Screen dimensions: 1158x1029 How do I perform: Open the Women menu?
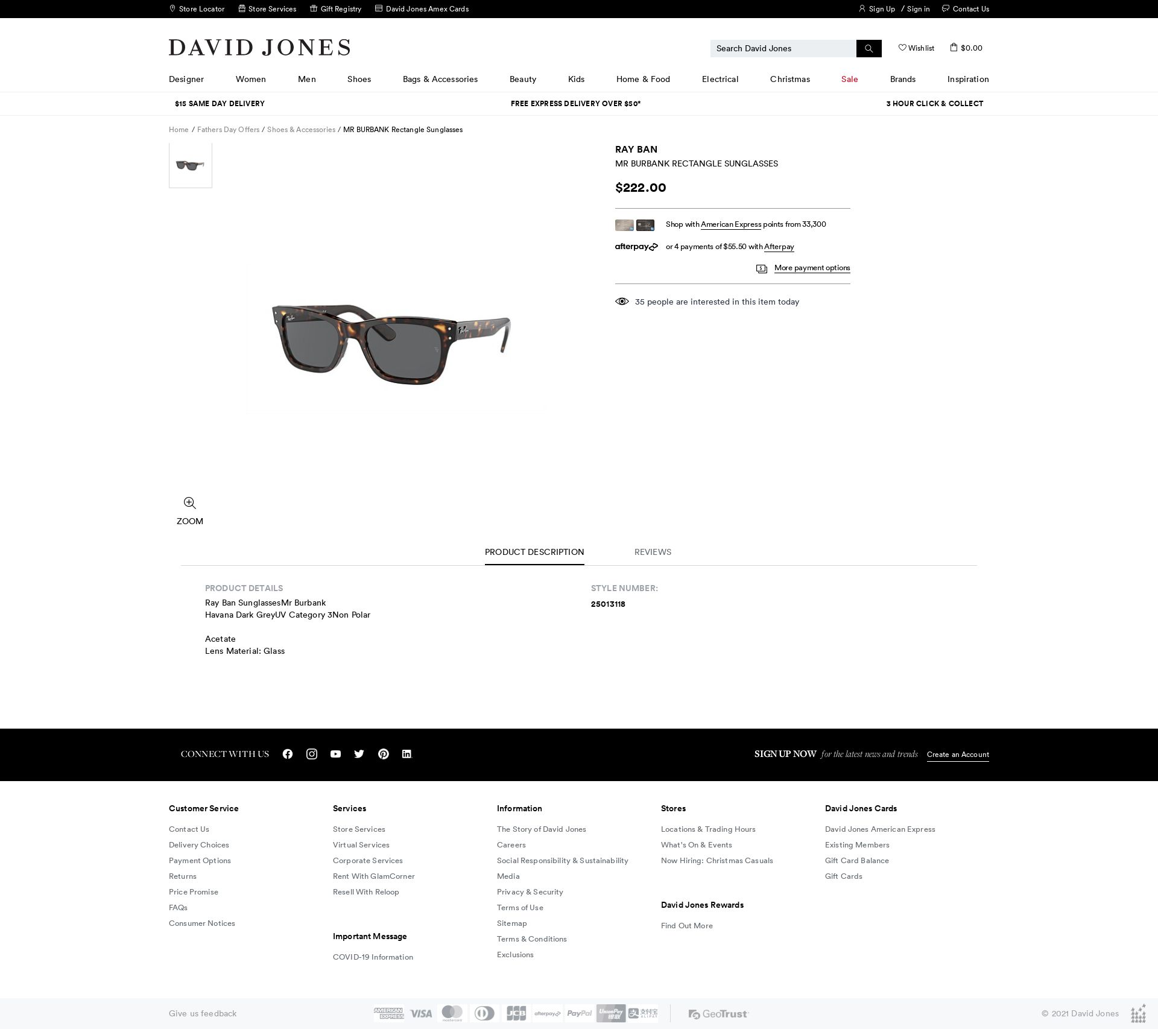point(251,79)
